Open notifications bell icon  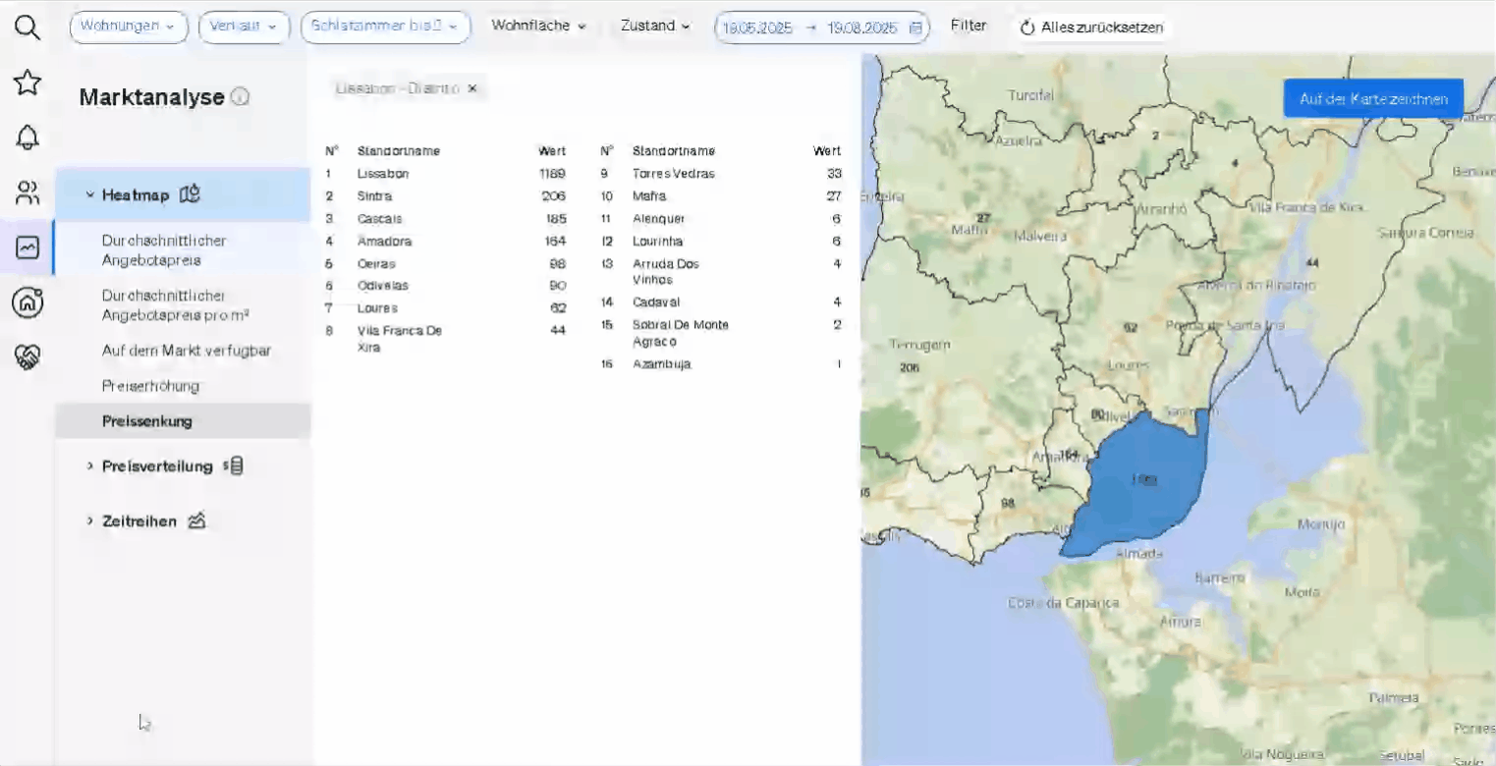[28, 137]
